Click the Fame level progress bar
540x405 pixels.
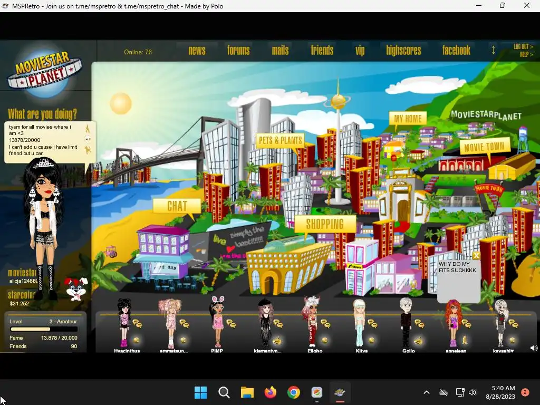[44, 329]
